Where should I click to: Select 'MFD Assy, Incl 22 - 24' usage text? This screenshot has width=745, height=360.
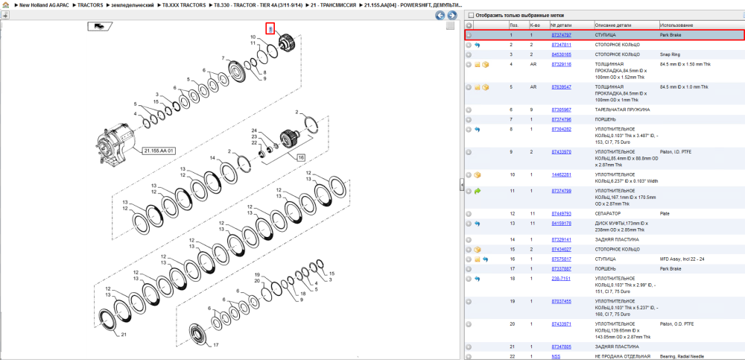pyautogui.click(x=682, y=259)
